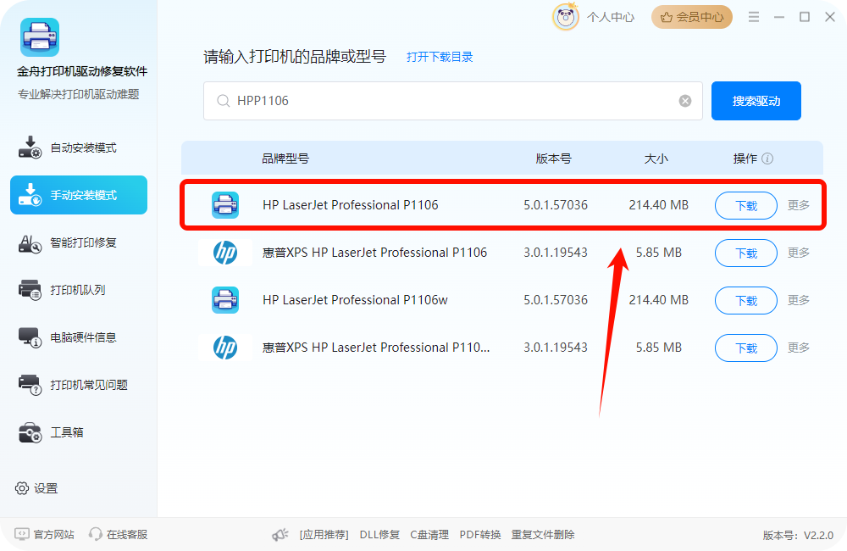Select HP LaserJet Professional P1106 name text
This screenshot has height=551, width=847.
click(x=350, y=205)
